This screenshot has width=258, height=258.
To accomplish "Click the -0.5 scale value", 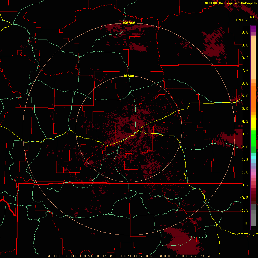I will point(244,198).
